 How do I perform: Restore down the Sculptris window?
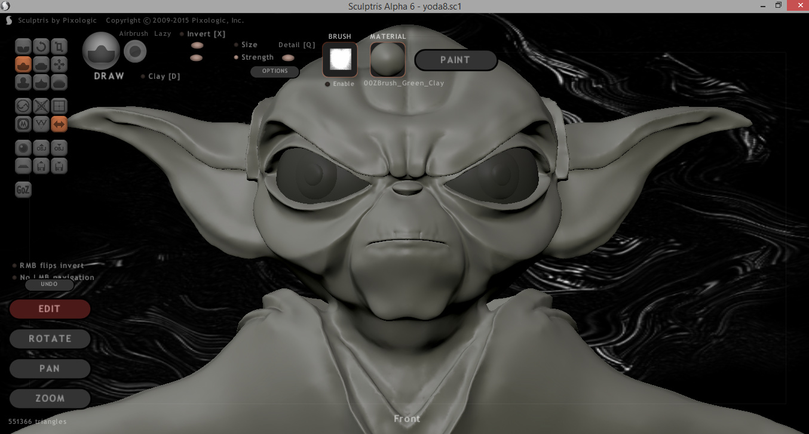[x=778, y=6]
